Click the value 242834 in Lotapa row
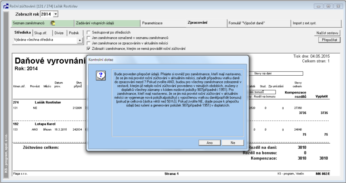The height and width of the screenshot is (183, 346). (x=77, y=130)
